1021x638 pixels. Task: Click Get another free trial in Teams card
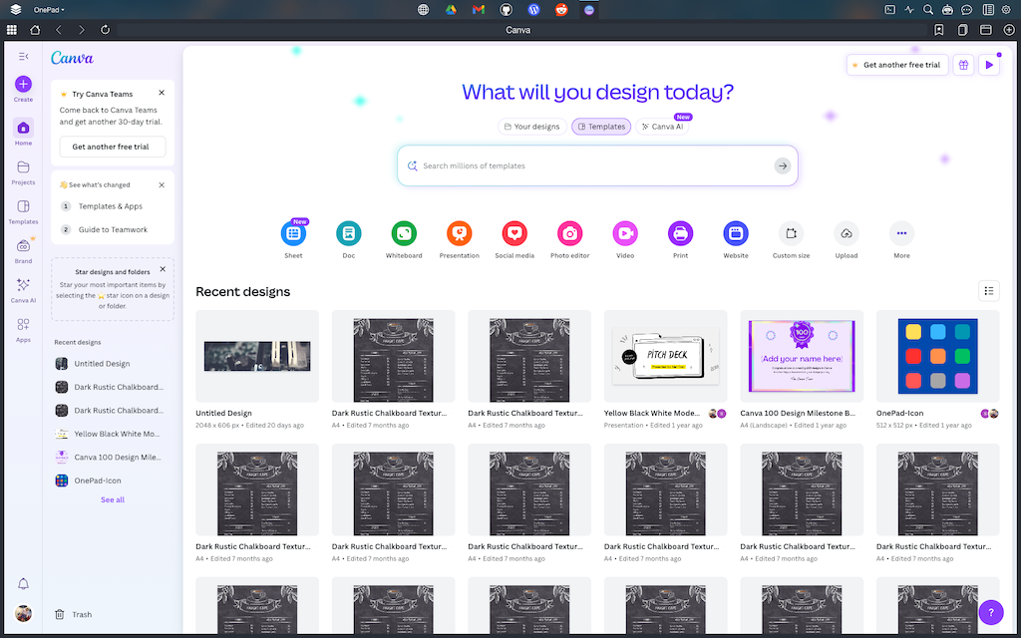coord(112,147)
